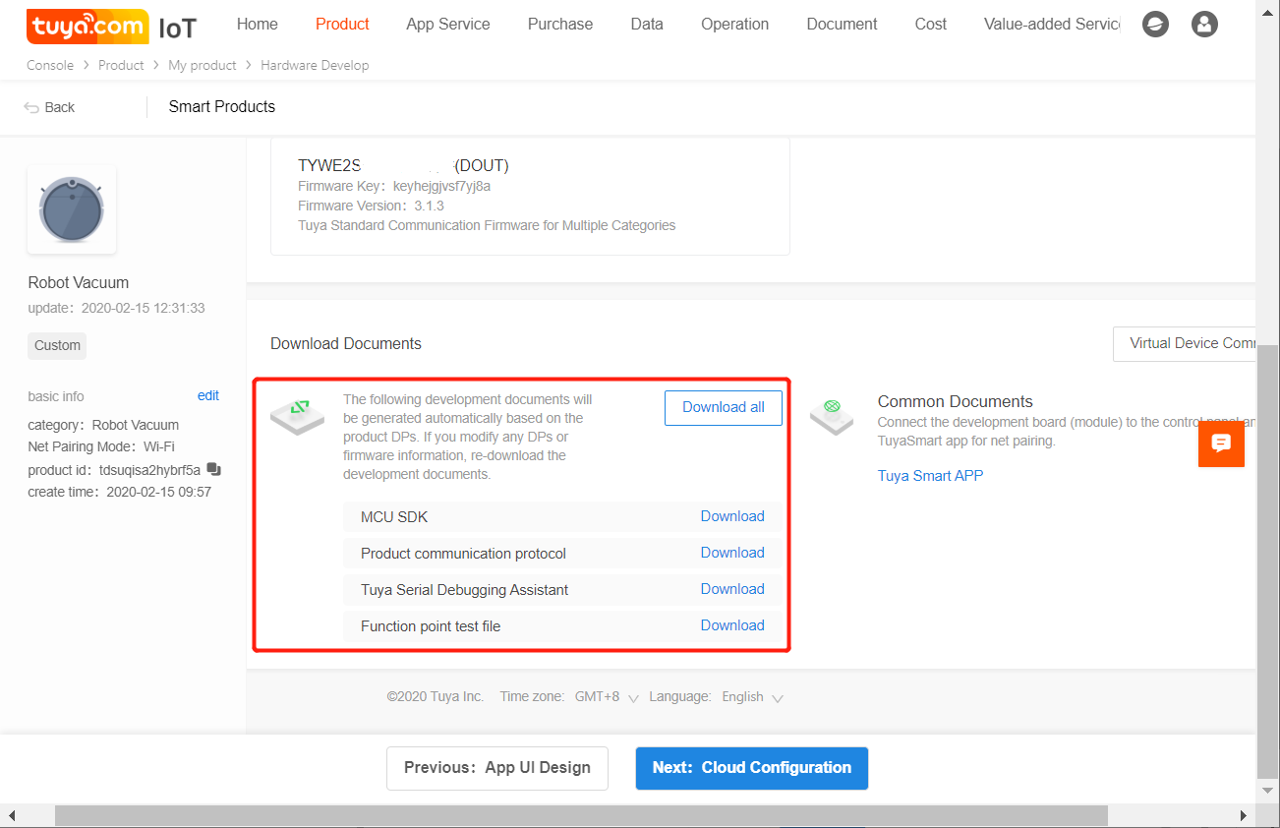The image size is (1280, 828).
Task: Open the Purchase menu item
Action: [x=559, y=25]
